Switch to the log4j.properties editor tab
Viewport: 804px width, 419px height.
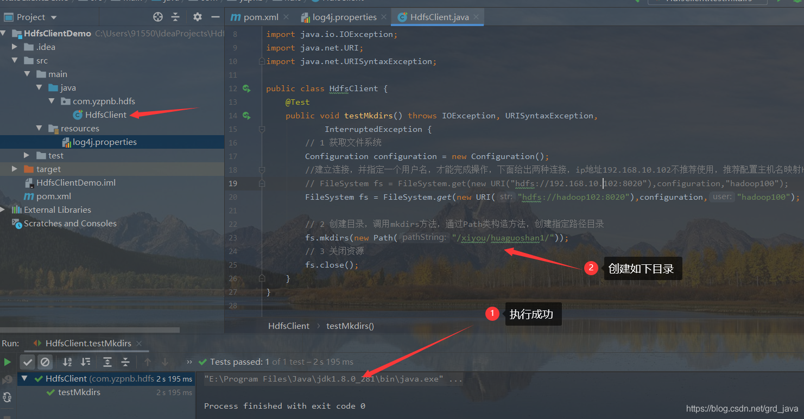tap(345, 17)
